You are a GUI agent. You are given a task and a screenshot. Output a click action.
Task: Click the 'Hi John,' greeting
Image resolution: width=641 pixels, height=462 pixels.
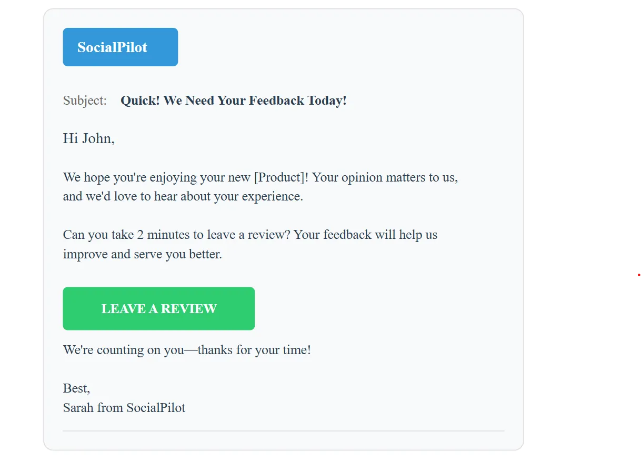coord(88,138)
